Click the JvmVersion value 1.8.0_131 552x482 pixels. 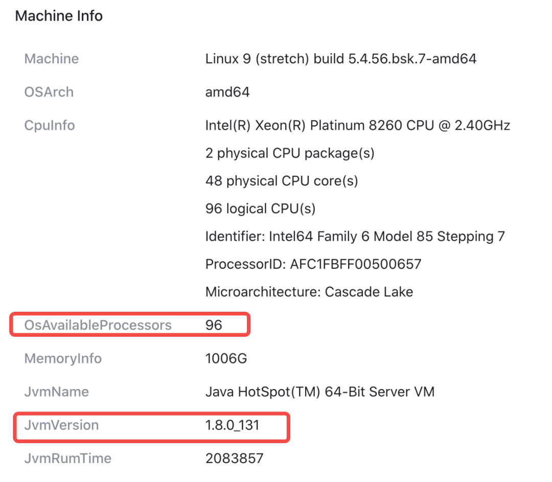click(x=233, y=425)
